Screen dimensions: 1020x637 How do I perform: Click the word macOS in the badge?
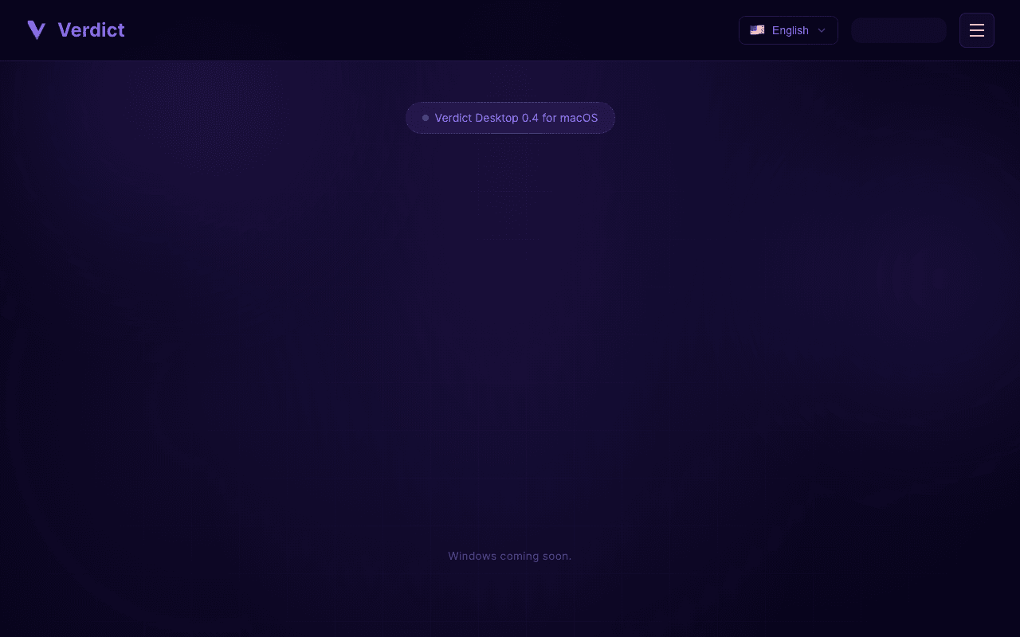pos(579,118)
